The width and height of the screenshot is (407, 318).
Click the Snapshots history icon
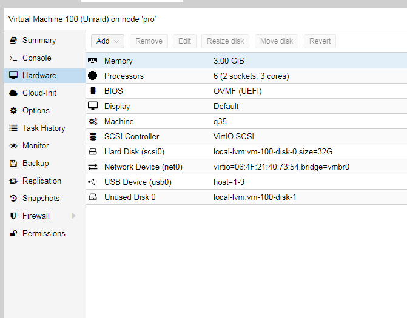click(x=13, y=198)
